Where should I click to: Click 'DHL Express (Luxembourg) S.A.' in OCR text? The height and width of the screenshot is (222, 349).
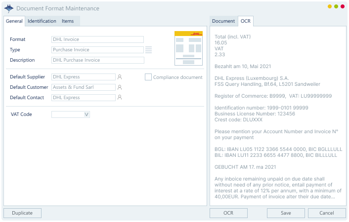(252, 78)
